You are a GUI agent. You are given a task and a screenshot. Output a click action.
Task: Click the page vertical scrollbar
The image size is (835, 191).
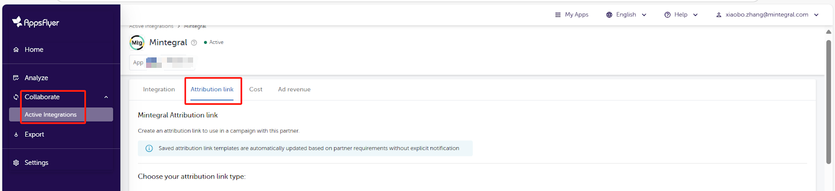click(829, 102)
